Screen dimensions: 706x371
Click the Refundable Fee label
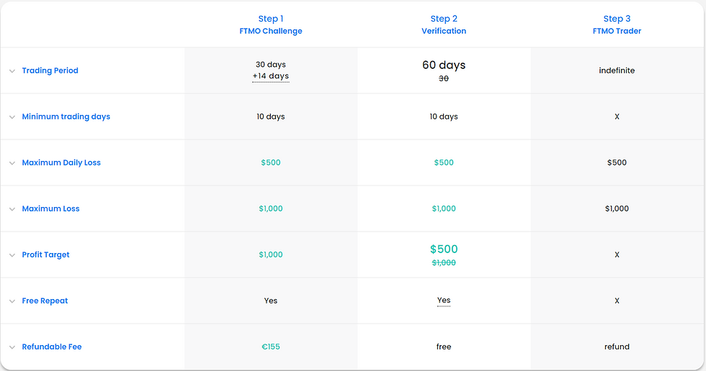tap(52, 347)
